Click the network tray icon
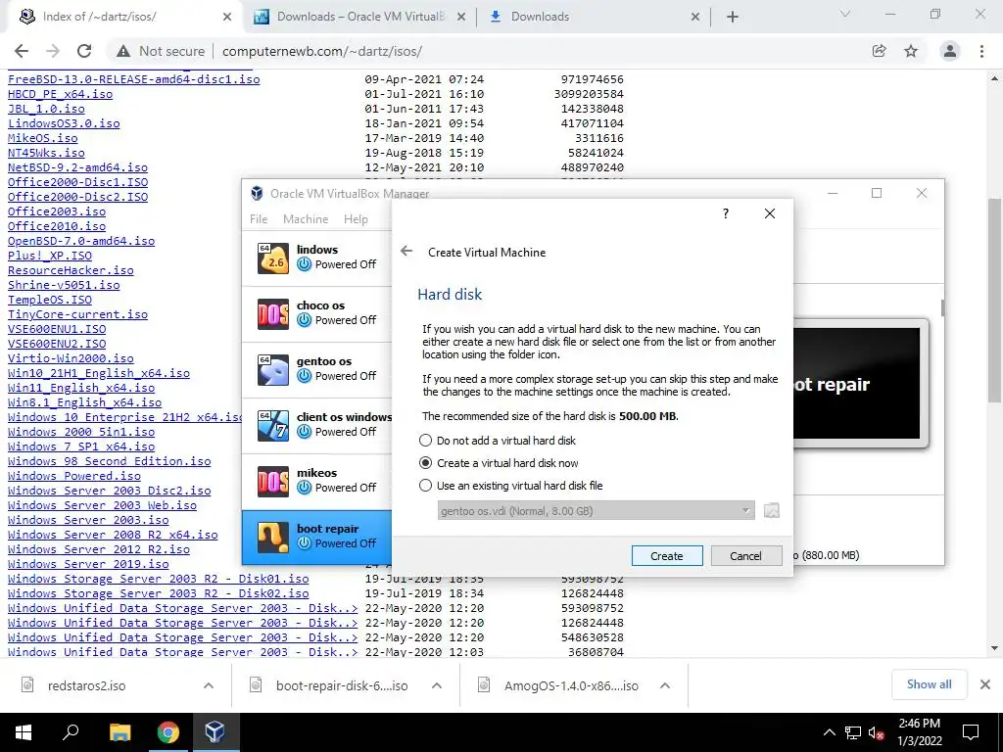 click(853, 732)
